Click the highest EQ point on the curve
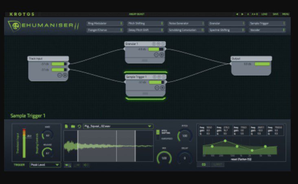Screen dimensions: 298x184 [225, 141]
